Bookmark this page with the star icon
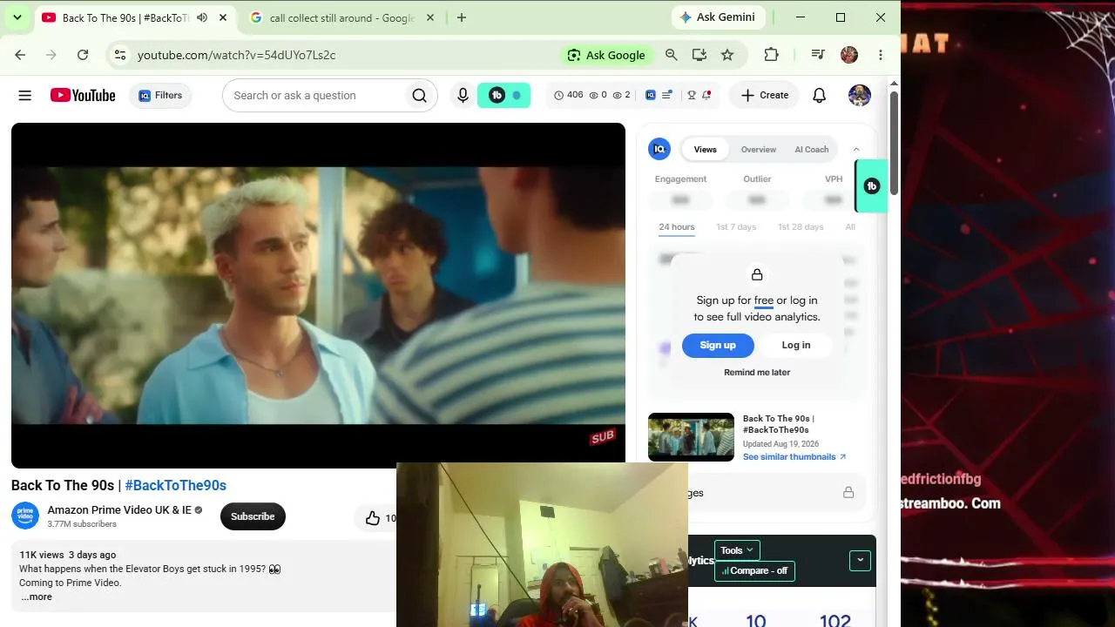Screen dimensions: 1115x627 tap(727, 55)
